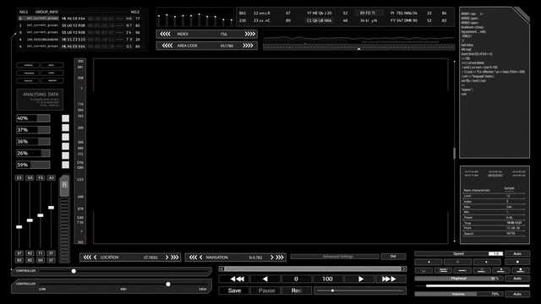541x304 pixels.
Task: Decrease AREA CODE with left chevrons
Action: pyautogui.click(x=167, y=46)
